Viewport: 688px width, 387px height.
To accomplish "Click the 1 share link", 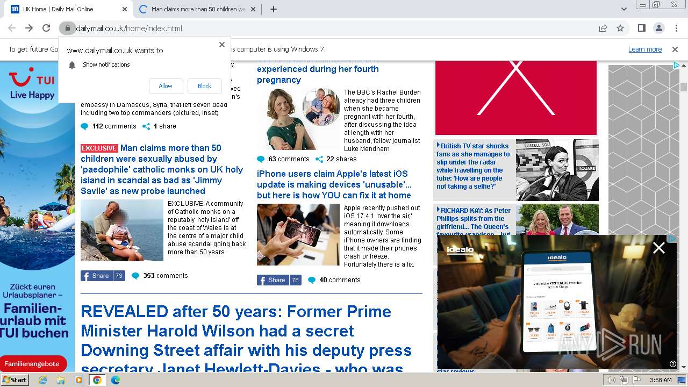I will coord(159,126).
